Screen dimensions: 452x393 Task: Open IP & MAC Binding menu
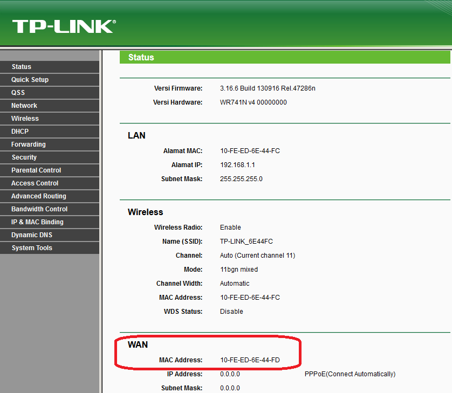click(x=50, y=222)
